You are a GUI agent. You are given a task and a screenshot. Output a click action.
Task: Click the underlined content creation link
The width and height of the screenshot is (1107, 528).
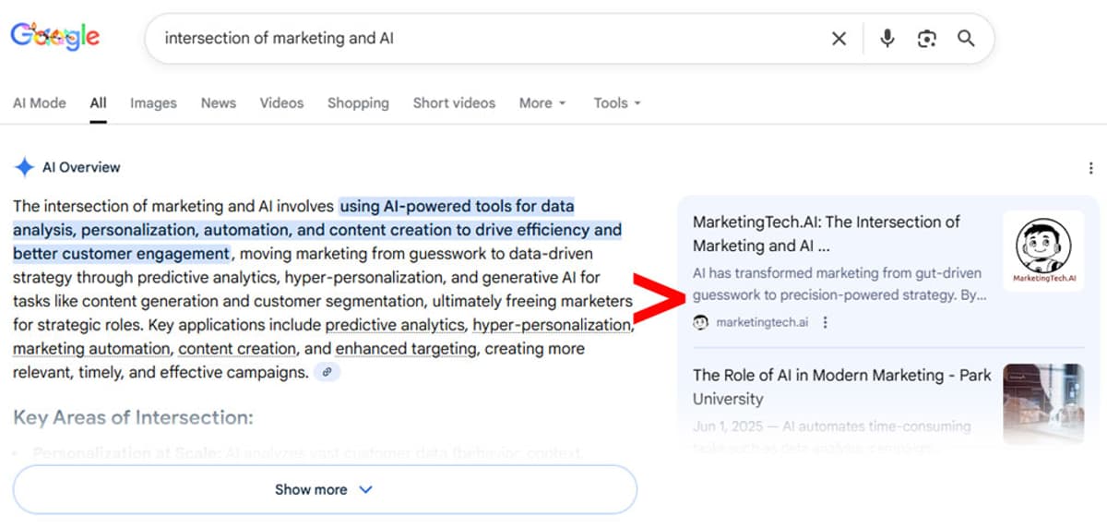click(x=237, y=349)
